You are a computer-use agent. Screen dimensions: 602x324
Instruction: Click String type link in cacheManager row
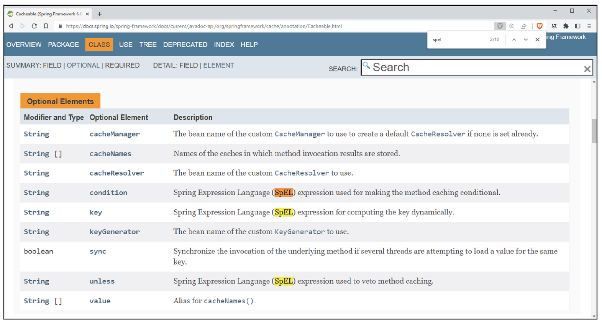[x=36, y=134]
